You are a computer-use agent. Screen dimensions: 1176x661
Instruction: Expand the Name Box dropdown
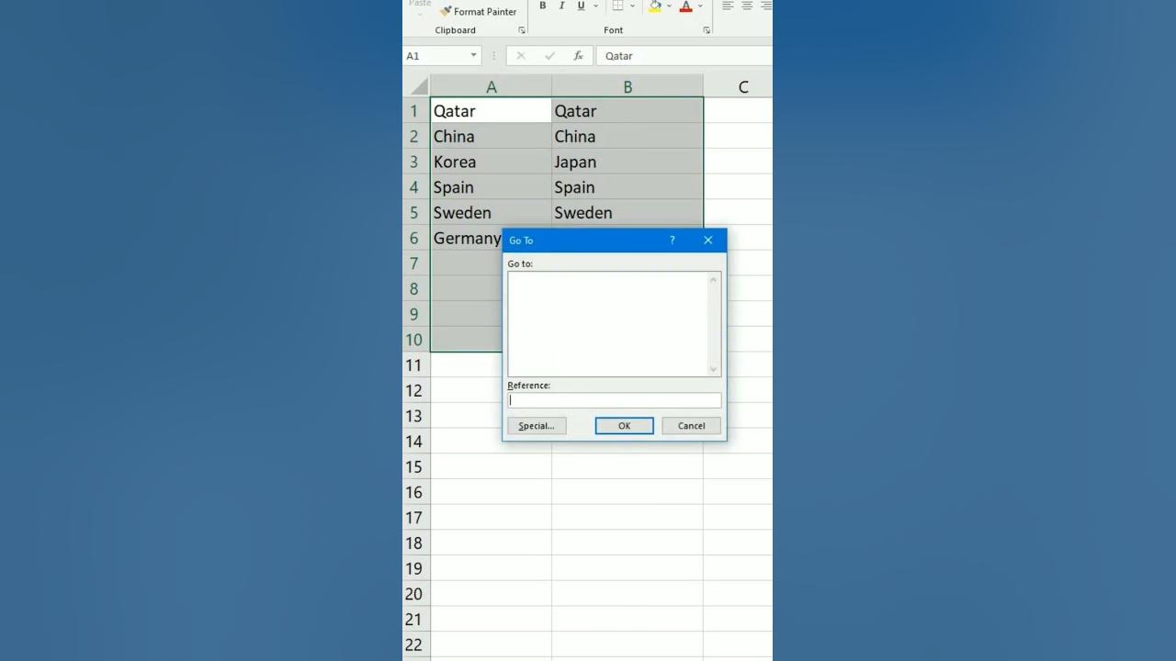pos(474,56)
